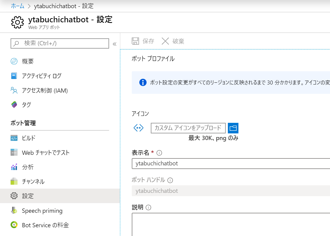Click the Bot Service pricing icon
Screen dimensions: 330x236
coord(14,225)
